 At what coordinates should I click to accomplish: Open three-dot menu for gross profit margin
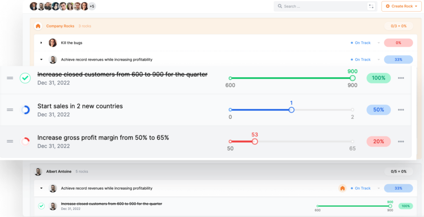pos(401,142)
